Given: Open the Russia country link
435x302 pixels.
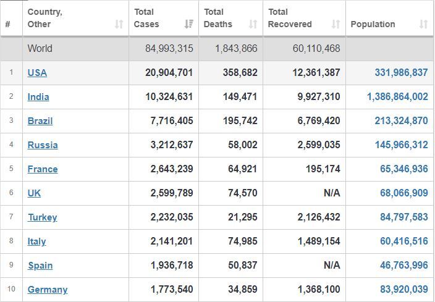Looking at the screenshot, I should tap(43, 145).
